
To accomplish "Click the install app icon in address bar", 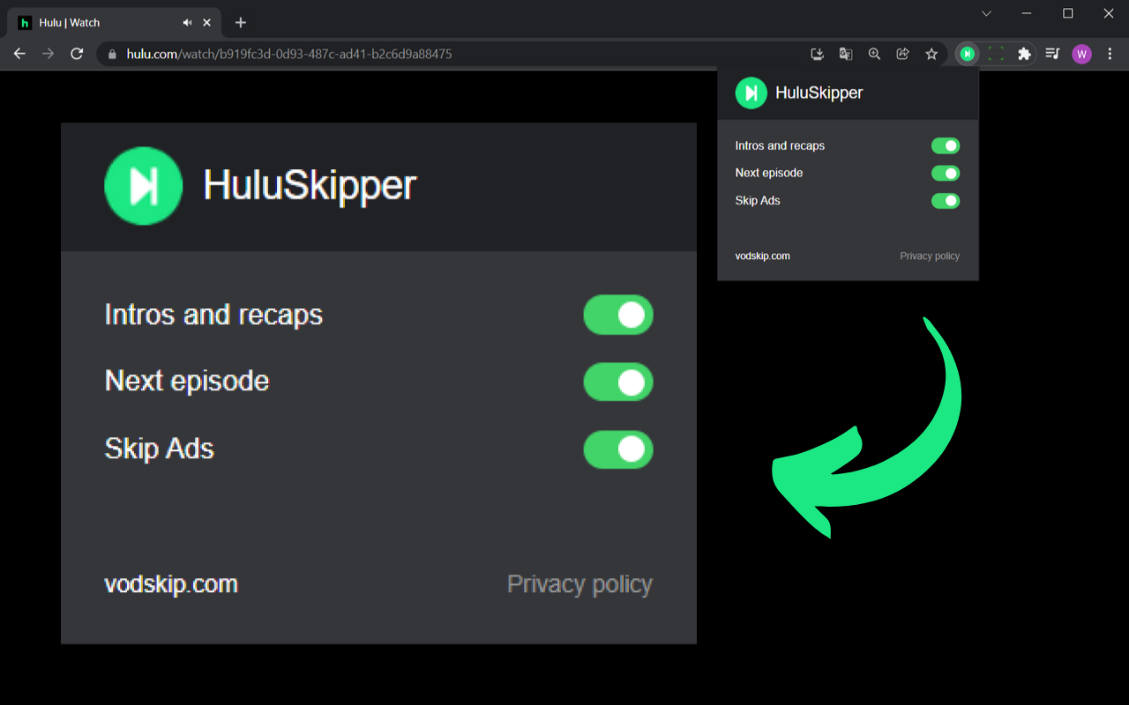I will point(818,54).
